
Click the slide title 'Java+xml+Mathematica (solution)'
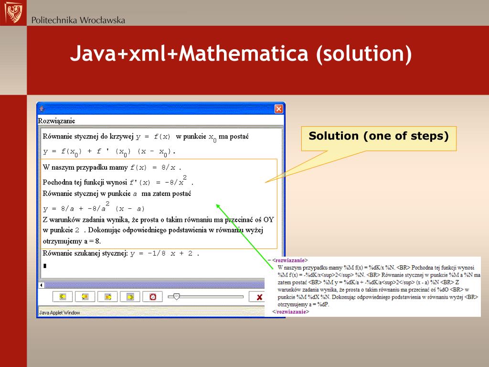(x=241, y=54)
